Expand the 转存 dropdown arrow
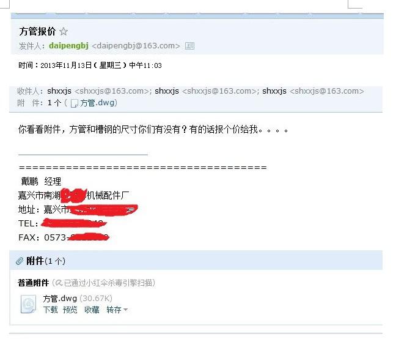The height and width of the screenshot is (339, 396). (125, 310)
